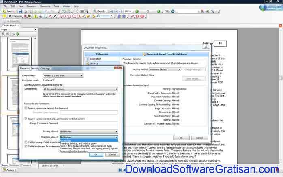Screen dimensions: 283x177
Task: Check Require a password to open the document
Action: click(x=26, y=108)
